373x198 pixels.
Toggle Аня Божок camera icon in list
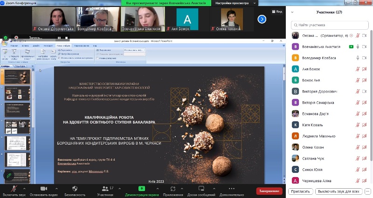pyautogui.click(x=364, y=69)
